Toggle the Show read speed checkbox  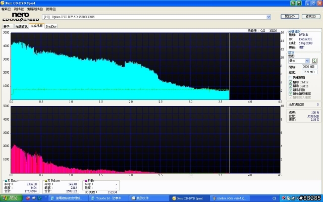290,93
